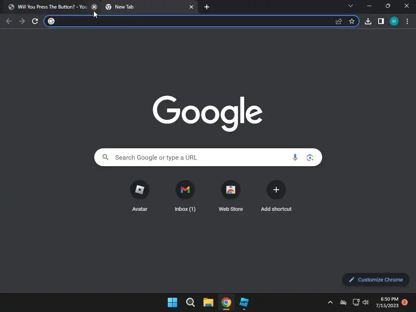Expand the tab search chevron

pyautogui.click(x=351, y=6)
